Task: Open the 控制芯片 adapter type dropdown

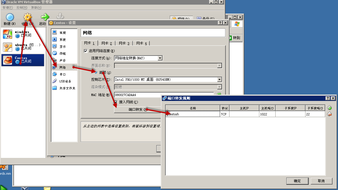Action: point(219,80)
